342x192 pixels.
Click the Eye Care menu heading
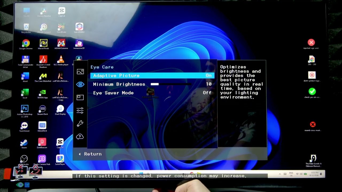click(x=102, y=67)
